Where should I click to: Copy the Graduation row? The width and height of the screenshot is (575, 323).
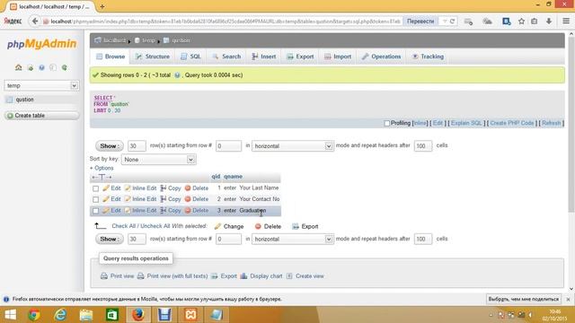click(x=171, y=211)
